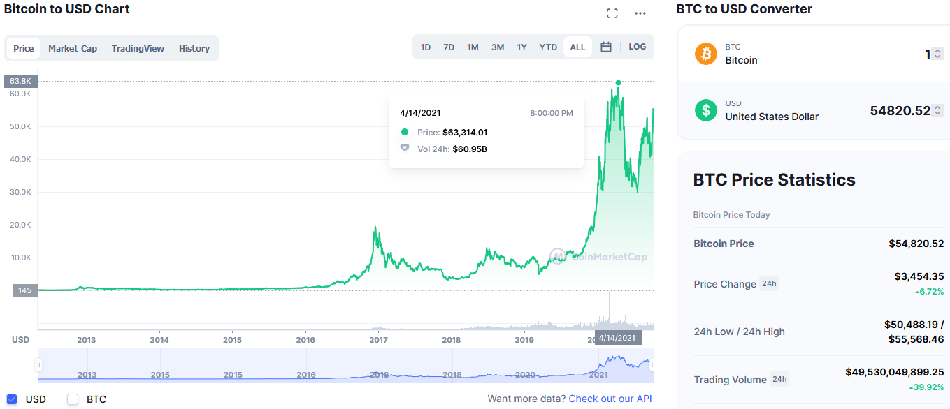
Task: Click the green US Dollar icon
Action: click(706, 110)
